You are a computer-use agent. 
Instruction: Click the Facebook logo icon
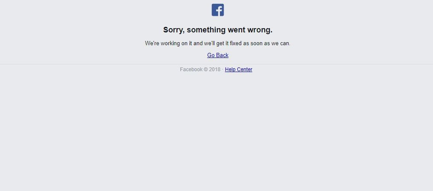coord(218,10)
